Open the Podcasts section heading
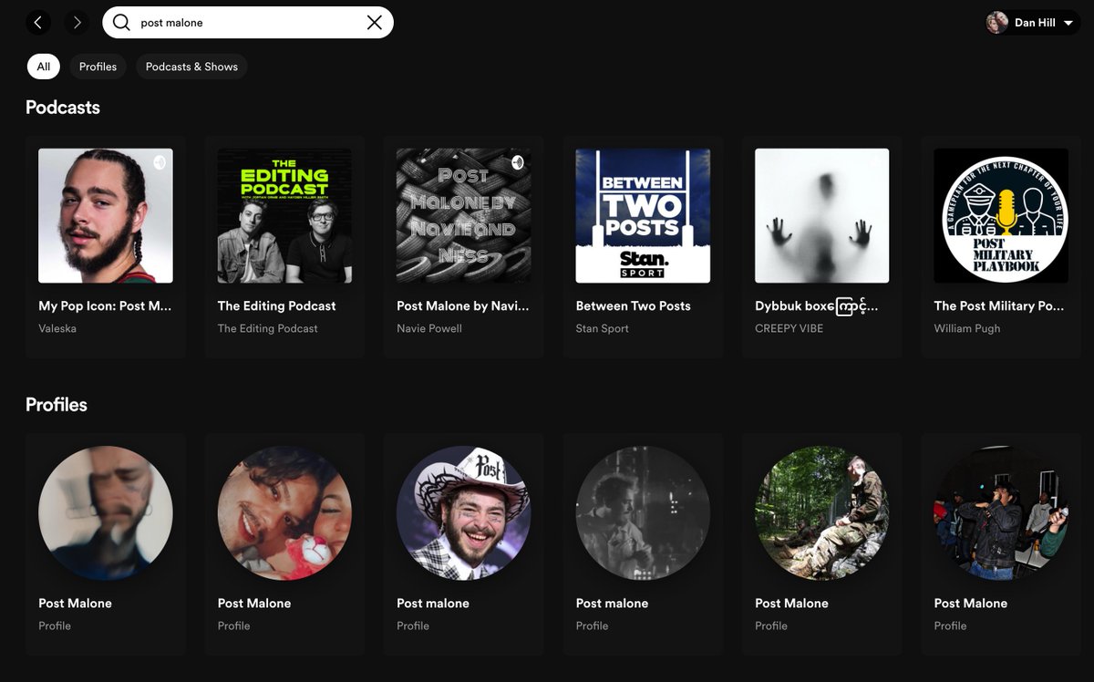Image resolution: width=1094 pixels, height=682 pixels. pos(63,108)
